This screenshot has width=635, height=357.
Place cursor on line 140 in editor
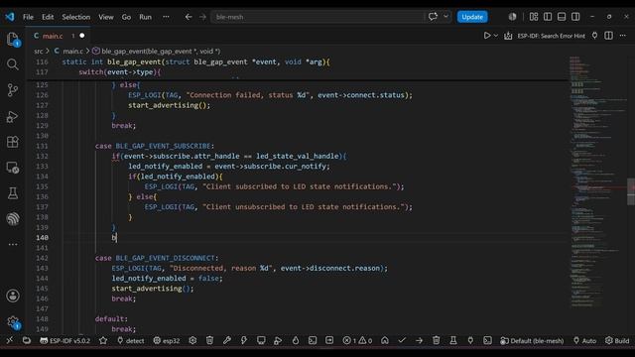[x=316, y=238]
